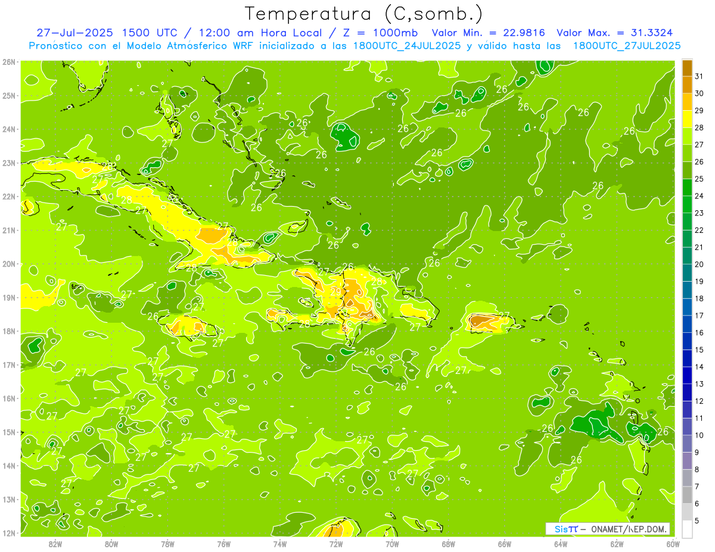The height and width of the screenshot is (552, 715).
Task: Click the latitude axis label '26N'
Action: coord(9,62)
